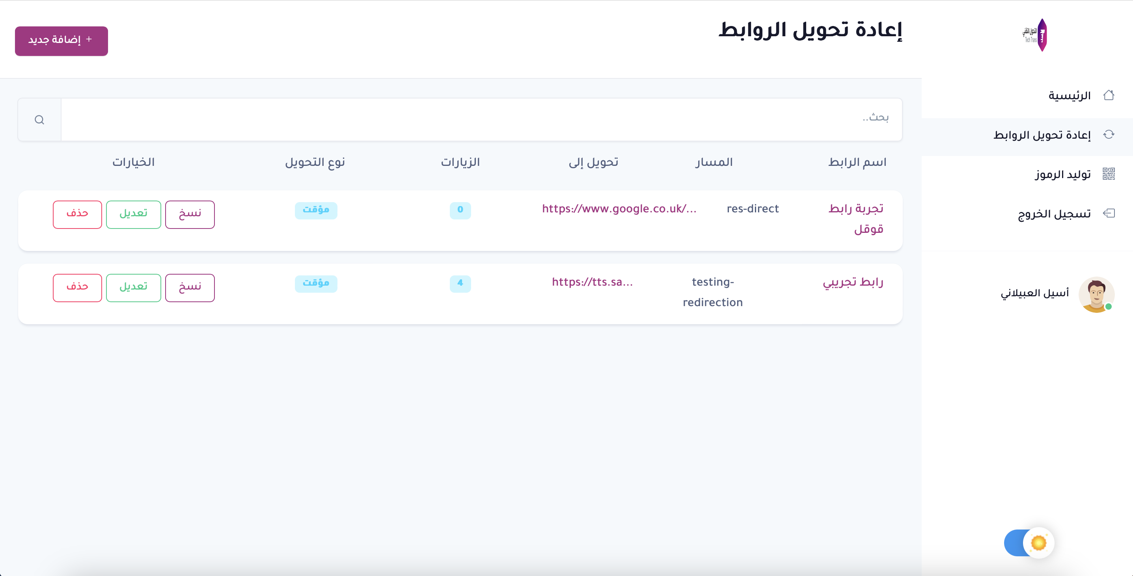Delete the testing-redirection row with حذف
The height and width of the screenshot is (576, 1133).
(77, 288)
